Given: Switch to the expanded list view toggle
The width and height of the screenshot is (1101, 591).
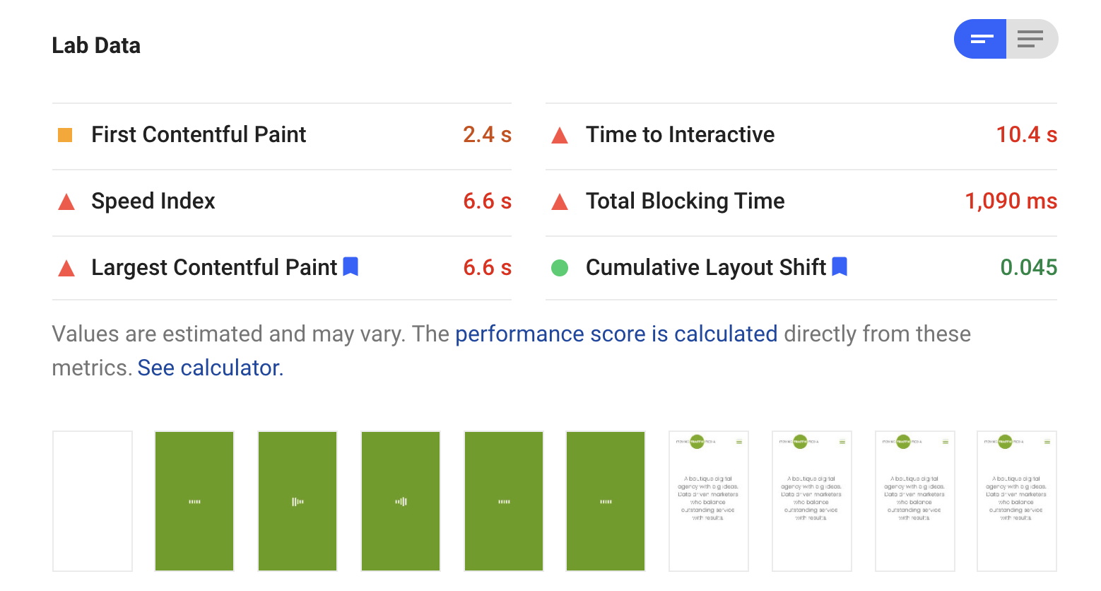Looking at the screenshot, I should tap(1031, 39).
